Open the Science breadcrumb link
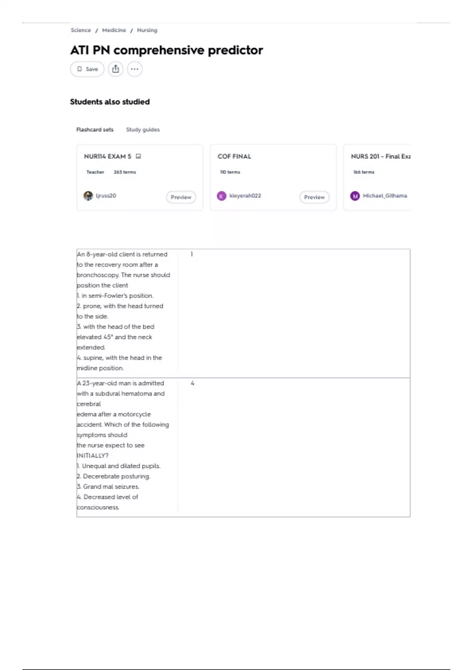Image resolution: width=473 pixels, height=670 pixels. tap(81, 30)
